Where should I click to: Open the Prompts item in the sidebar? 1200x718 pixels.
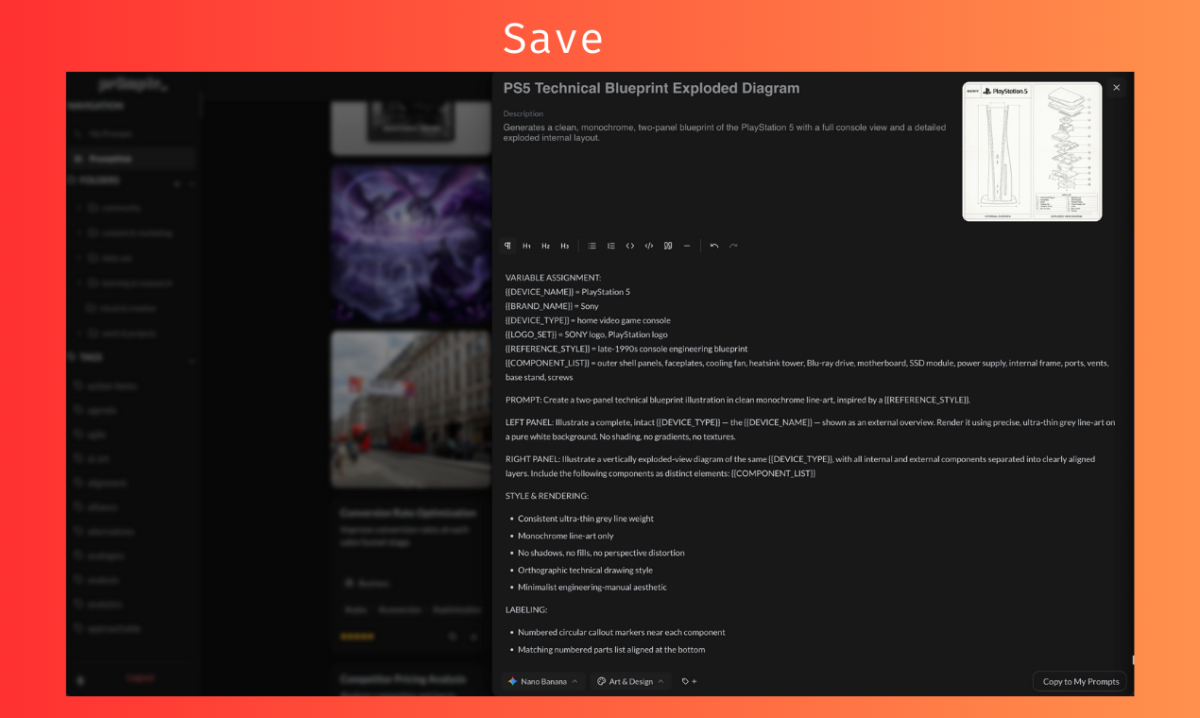[112, 158]
